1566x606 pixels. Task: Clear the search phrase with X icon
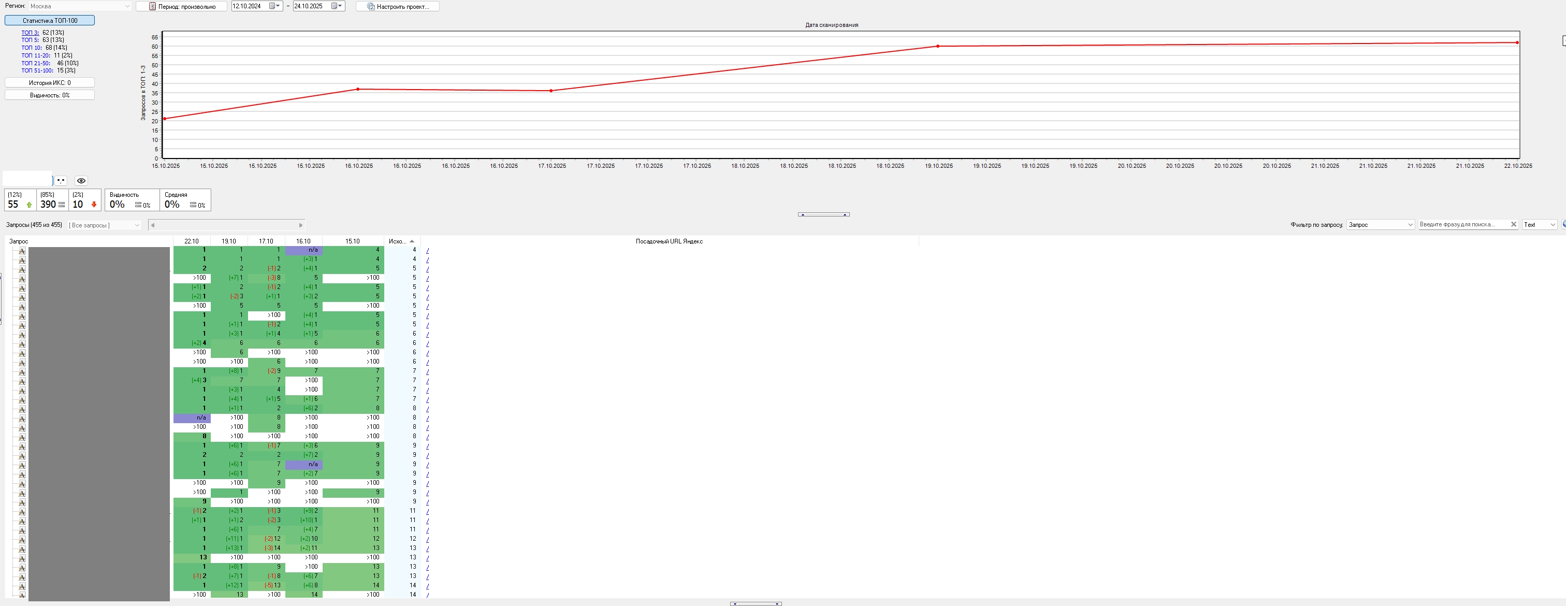(1513, 224)
